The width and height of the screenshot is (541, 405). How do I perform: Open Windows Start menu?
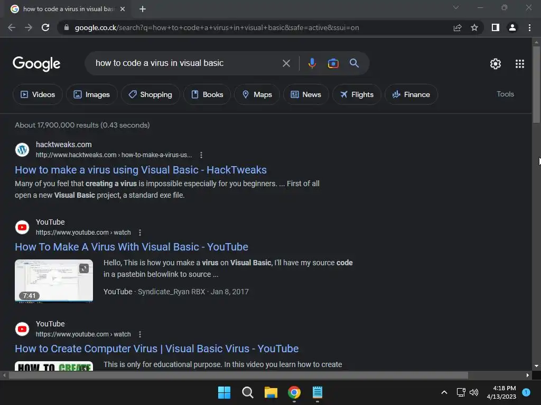224,392
